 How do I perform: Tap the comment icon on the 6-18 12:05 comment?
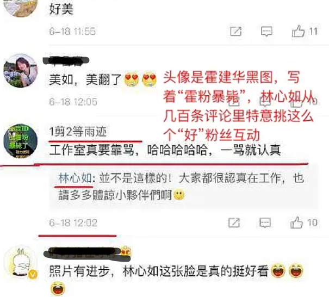265,102
